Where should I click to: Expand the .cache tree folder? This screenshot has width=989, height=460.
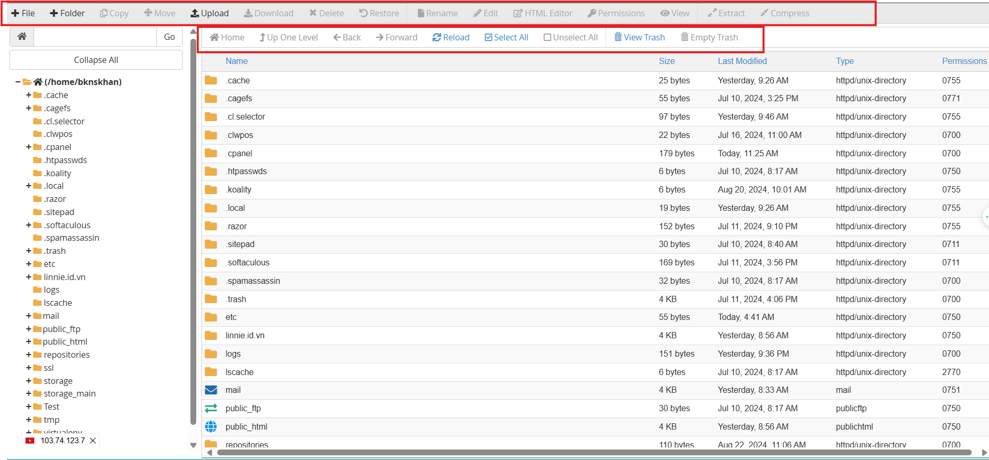pyautogui.click(x=29, y=95)
